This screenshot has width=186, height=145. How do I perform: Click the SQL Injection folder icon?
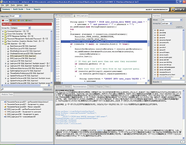tap(6, 44)
